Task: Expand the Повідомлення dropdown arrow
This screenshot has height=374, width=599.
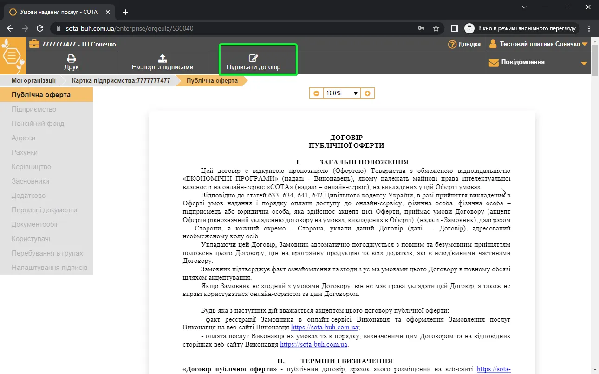Action: point(584,63)
